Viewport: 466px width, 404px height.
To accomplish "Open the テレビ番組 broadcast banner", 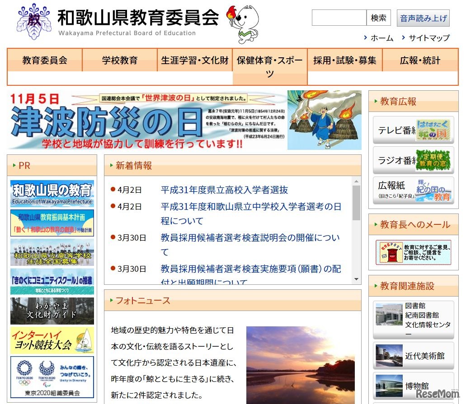I will pos(413,130).
